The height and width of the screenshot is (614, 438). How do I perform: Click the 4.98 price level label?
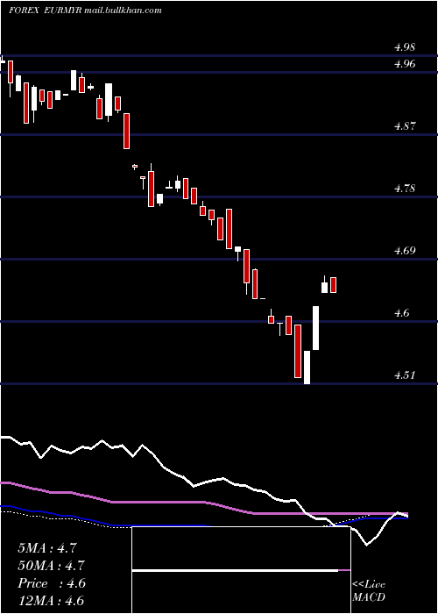click(x=405, y=47)
